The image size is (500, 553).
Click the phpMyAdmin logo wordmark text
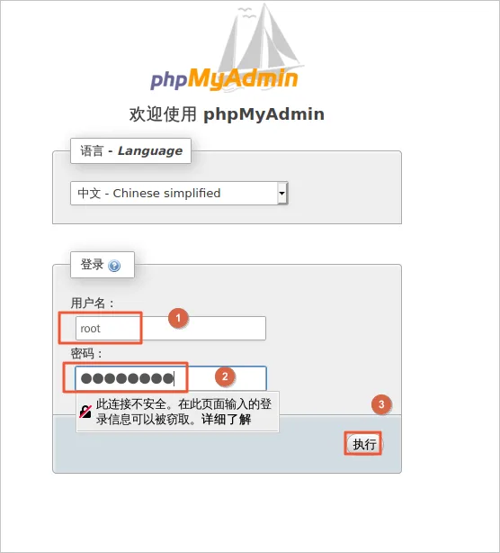[x=224, y=78]
